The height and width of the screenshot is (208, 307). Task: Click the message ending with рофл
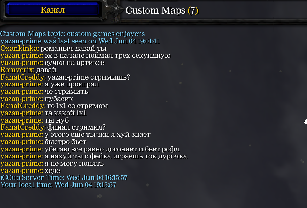[x=112, y=149]
